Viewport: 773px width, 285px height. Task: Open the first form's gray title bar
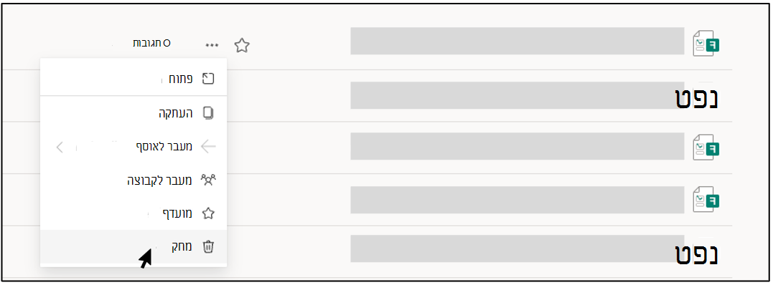517,41
